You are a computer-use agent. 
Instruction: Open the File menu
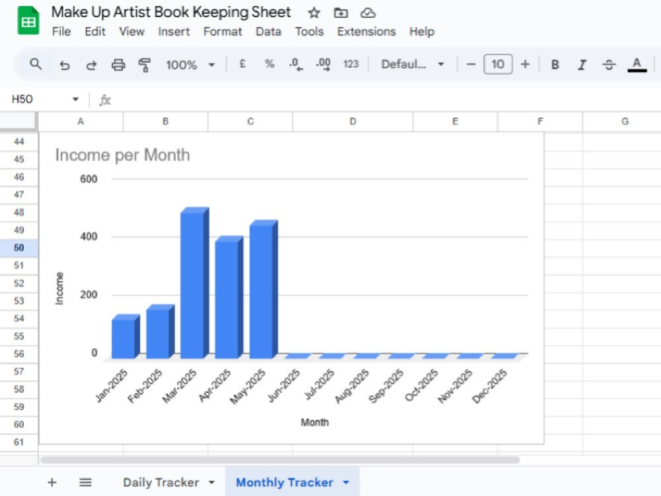(61, 32)
